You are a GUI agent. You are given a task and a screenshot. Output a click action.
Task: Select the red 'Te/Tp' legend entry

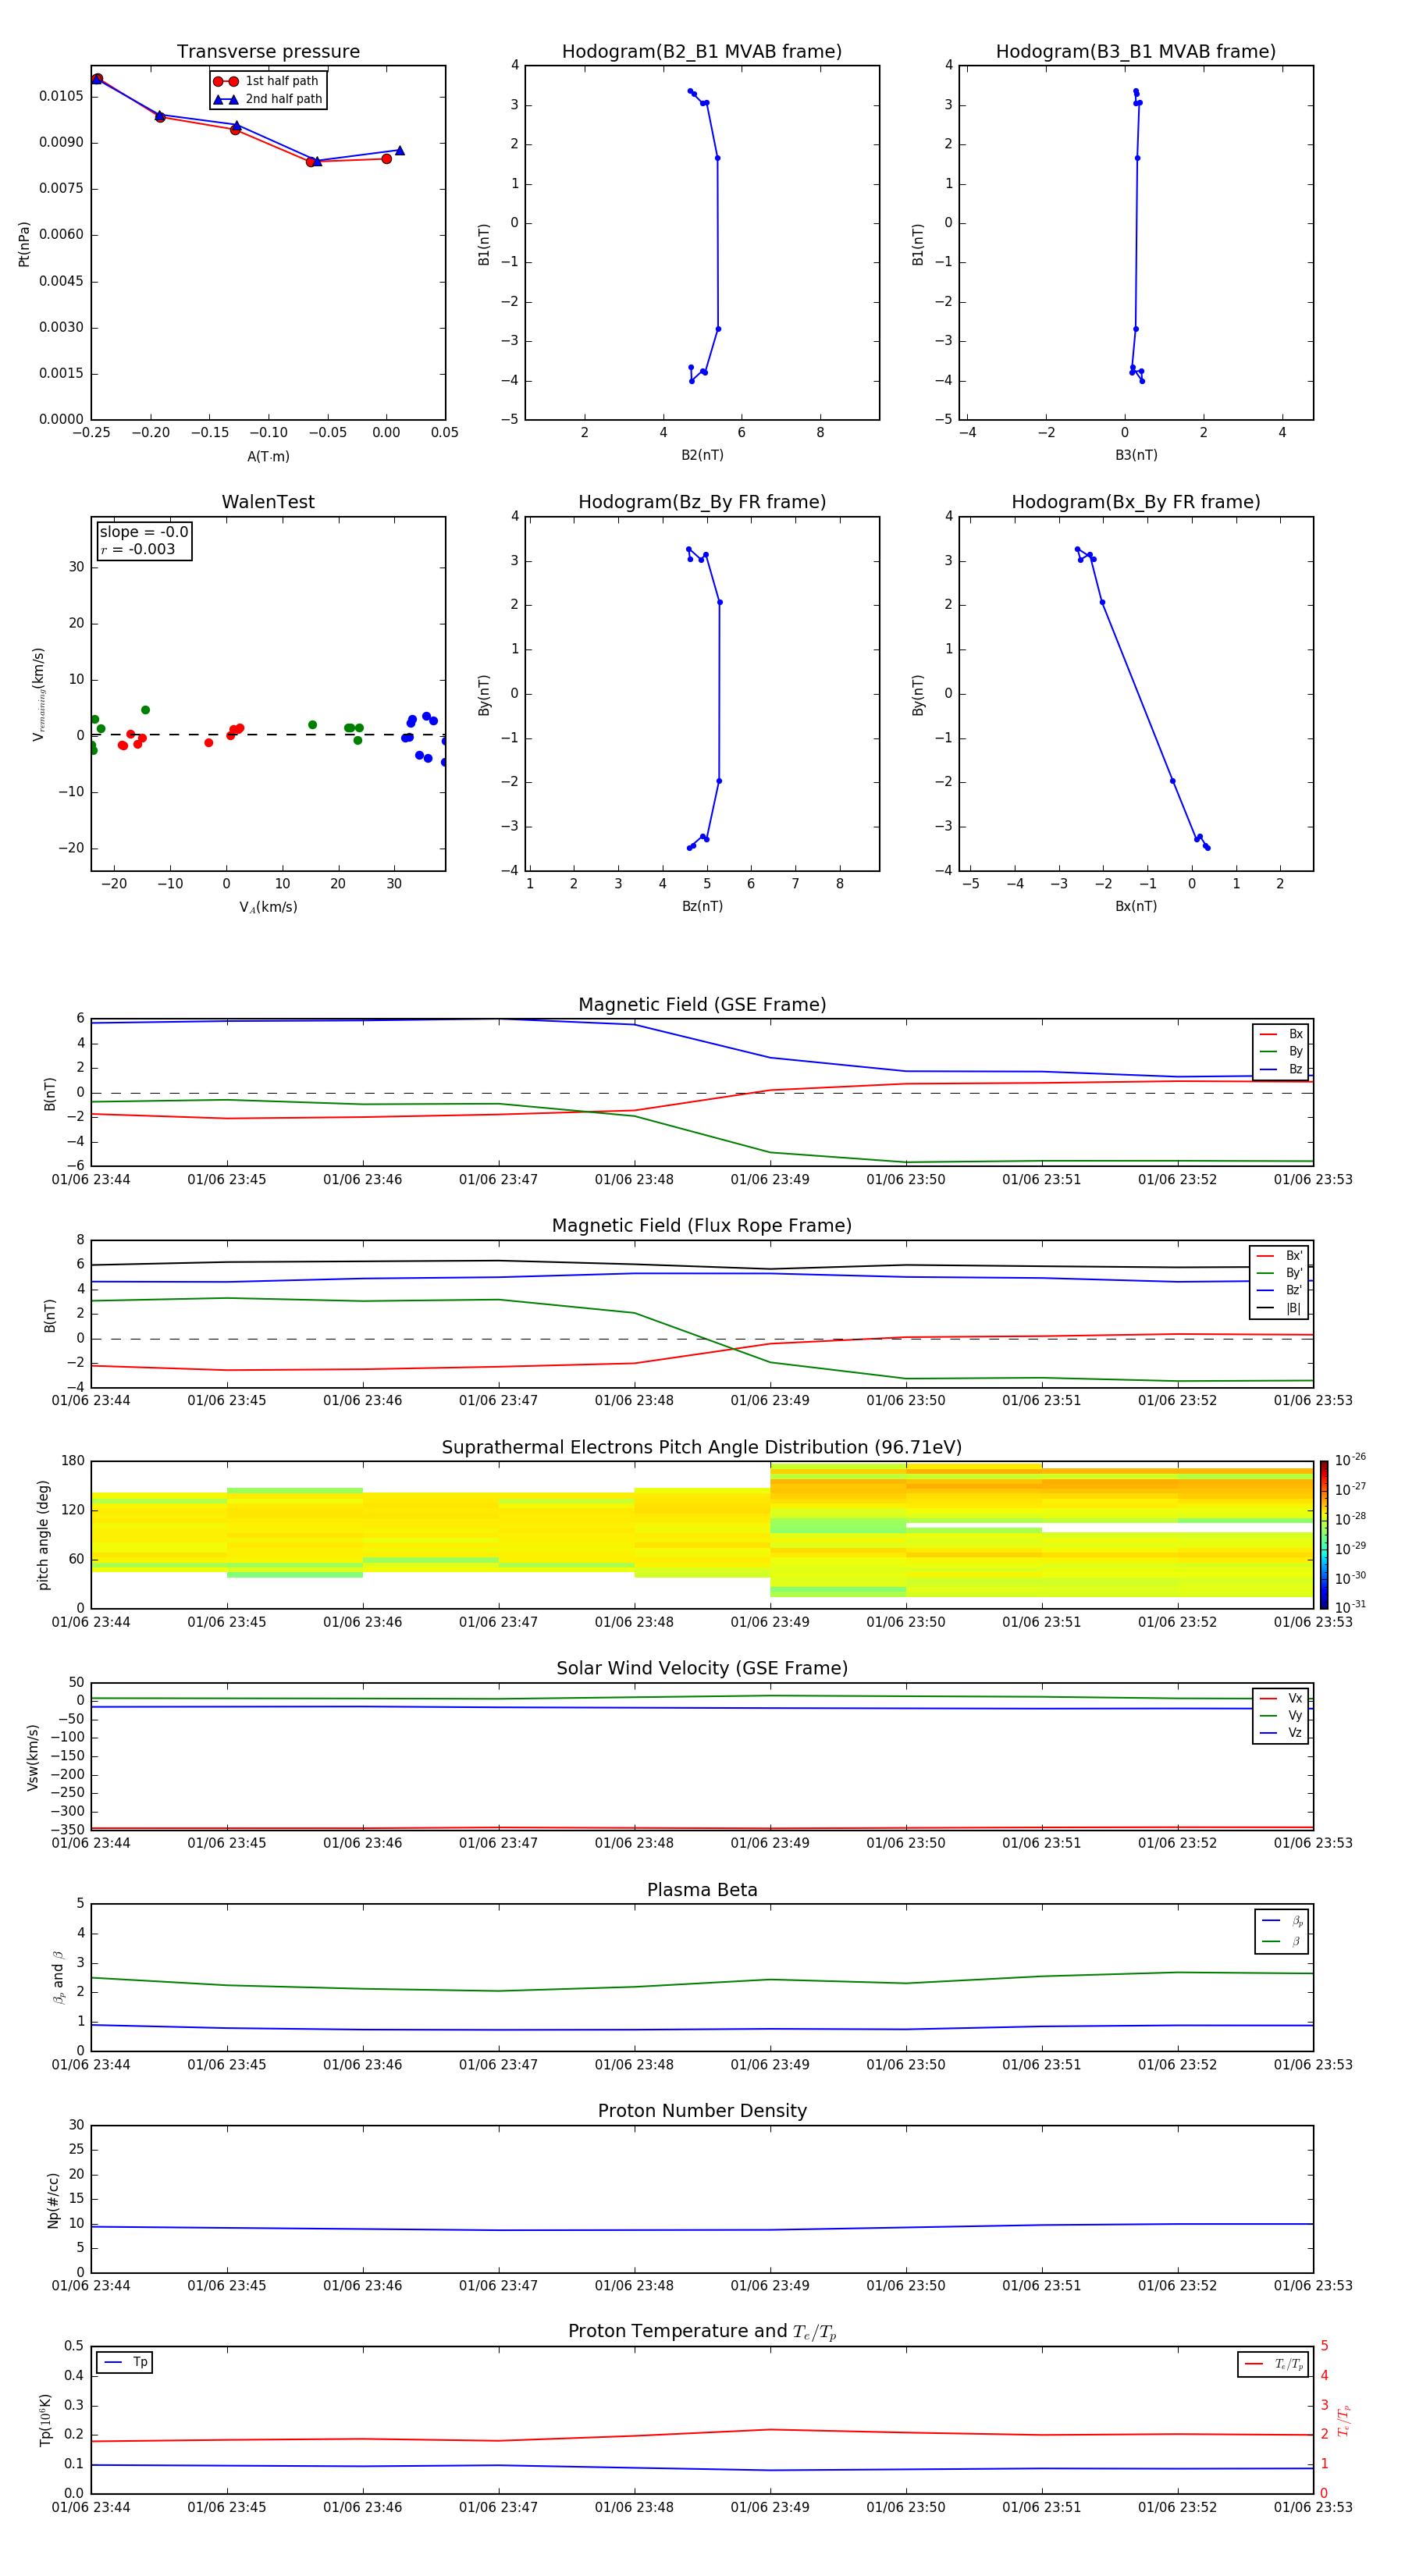pos(1273,2364)
